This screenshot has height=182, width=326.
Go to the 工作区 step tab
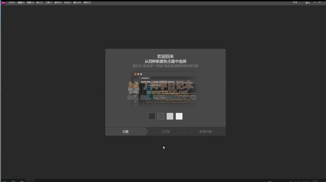pos(165,132)
